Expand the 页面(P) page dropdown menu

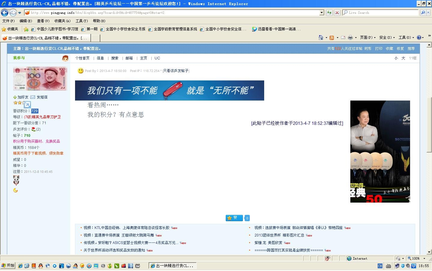(367, 38)
